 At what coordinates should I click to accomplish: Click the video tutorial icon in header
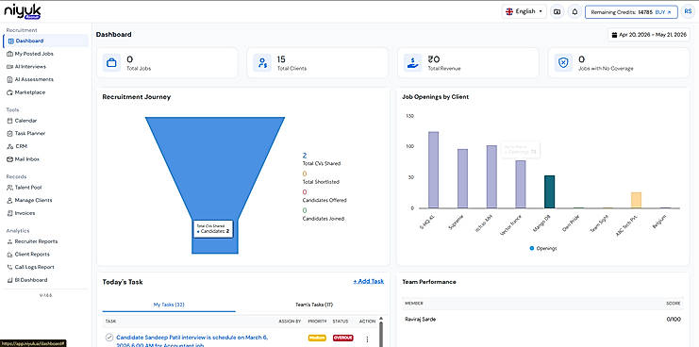pyautogui.click(x=557, y=12)
